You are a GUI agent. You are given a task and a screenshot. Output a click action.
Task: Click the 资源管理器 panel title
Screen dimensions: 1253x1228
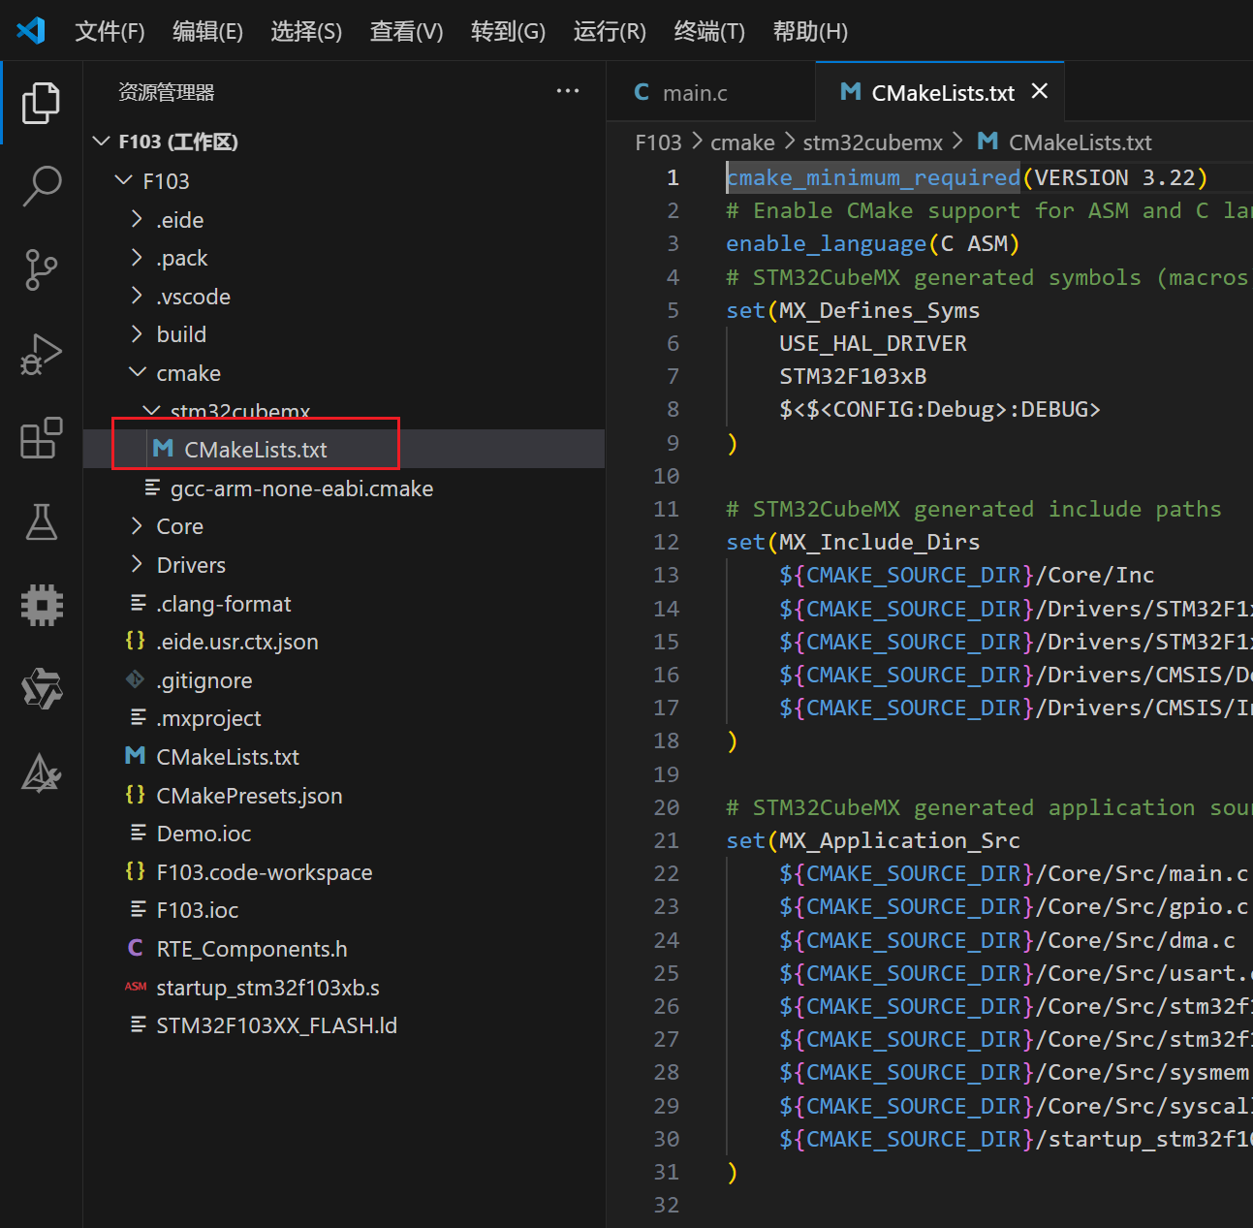(x=166, y=92)
